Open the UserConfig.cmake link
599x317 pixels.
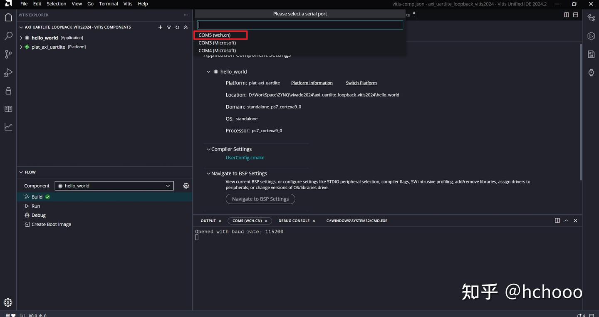tap(245, 158)
